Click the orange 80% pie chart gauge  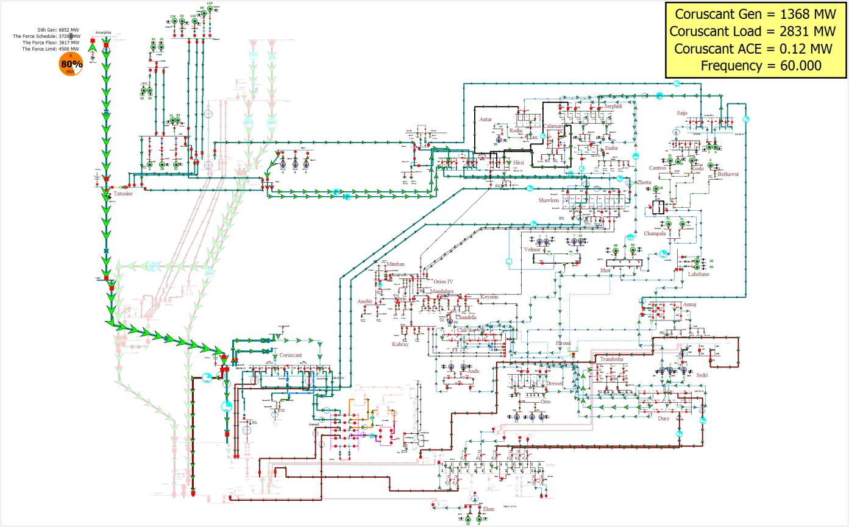click(x=71, y=65)
